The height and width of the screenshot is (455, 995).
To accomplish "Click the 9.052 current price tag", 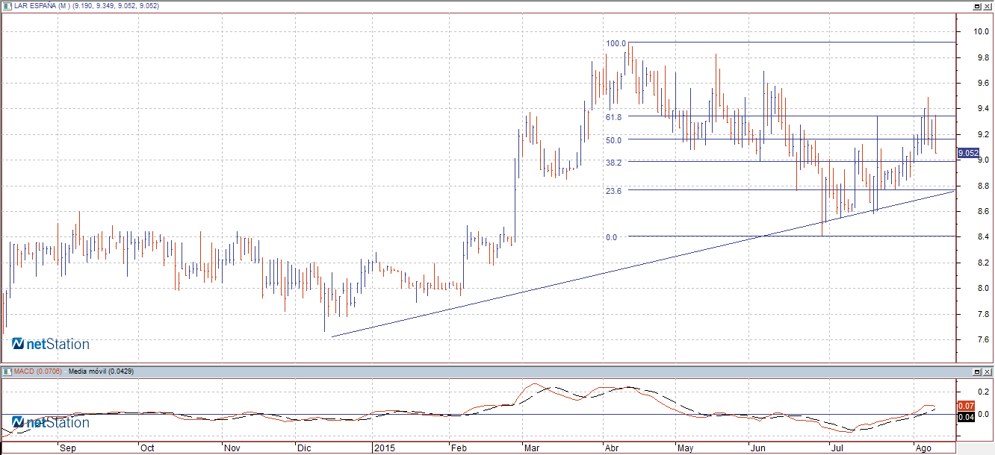I will 967,153.
